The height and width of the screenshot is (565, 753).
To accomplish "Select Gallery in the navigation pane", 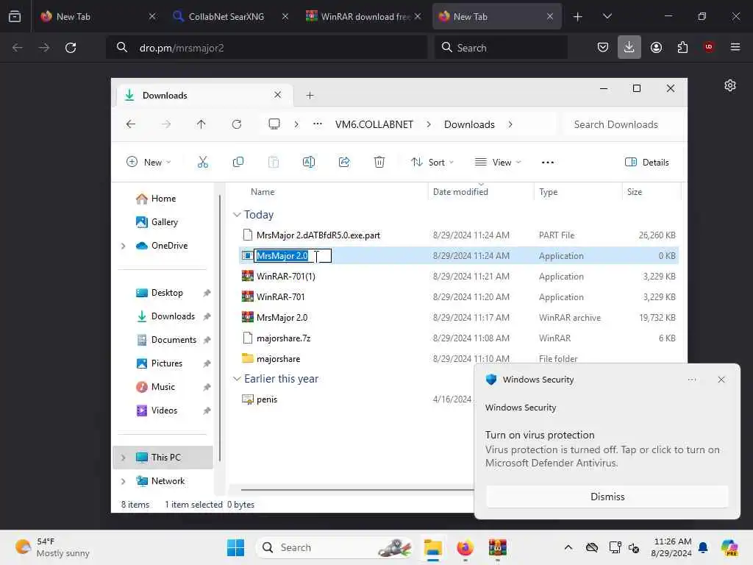I will coord(164,222).
